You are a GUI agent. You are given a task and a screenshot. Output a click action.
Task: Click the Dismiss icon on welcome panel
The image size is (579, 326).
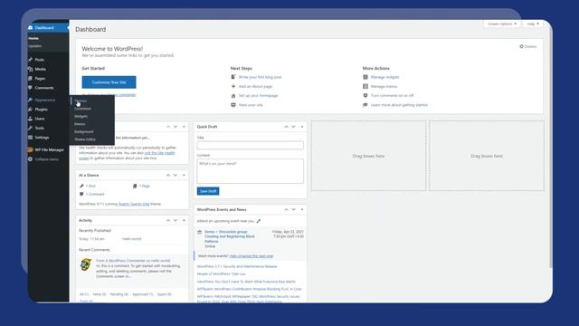tap(521, 46)
